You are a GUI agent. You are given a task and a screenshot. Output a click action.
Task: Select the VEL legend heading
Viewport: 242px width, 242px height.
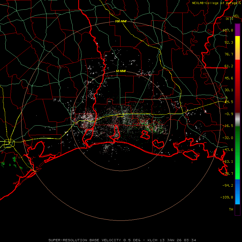236,16
